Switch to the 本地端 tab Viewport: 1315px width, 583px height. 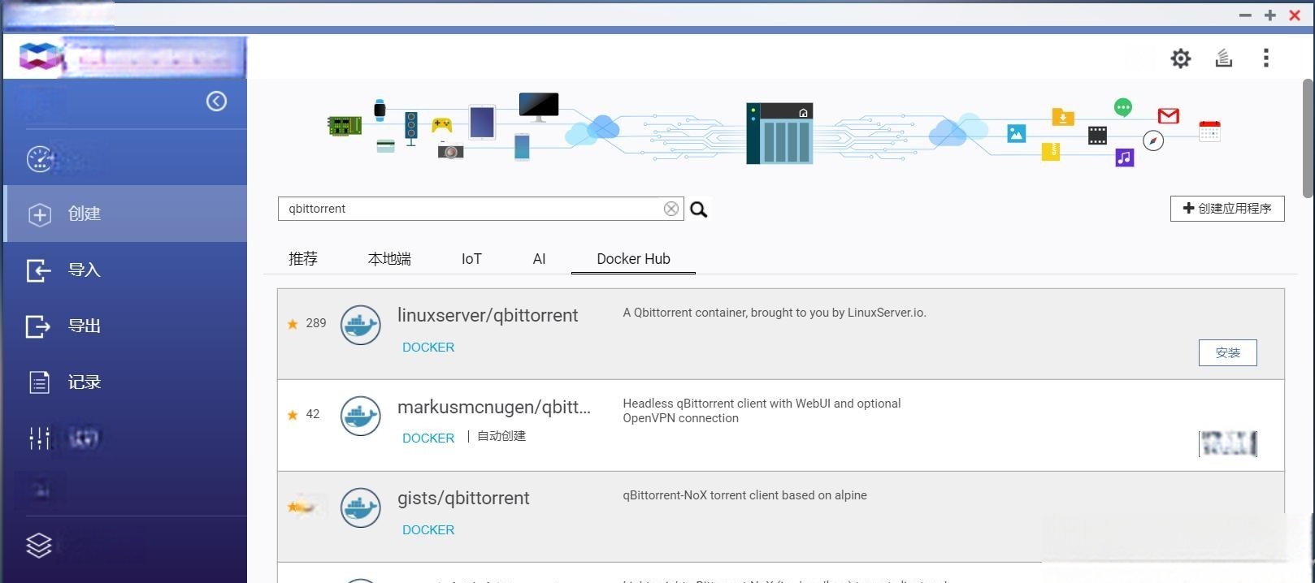389,258
